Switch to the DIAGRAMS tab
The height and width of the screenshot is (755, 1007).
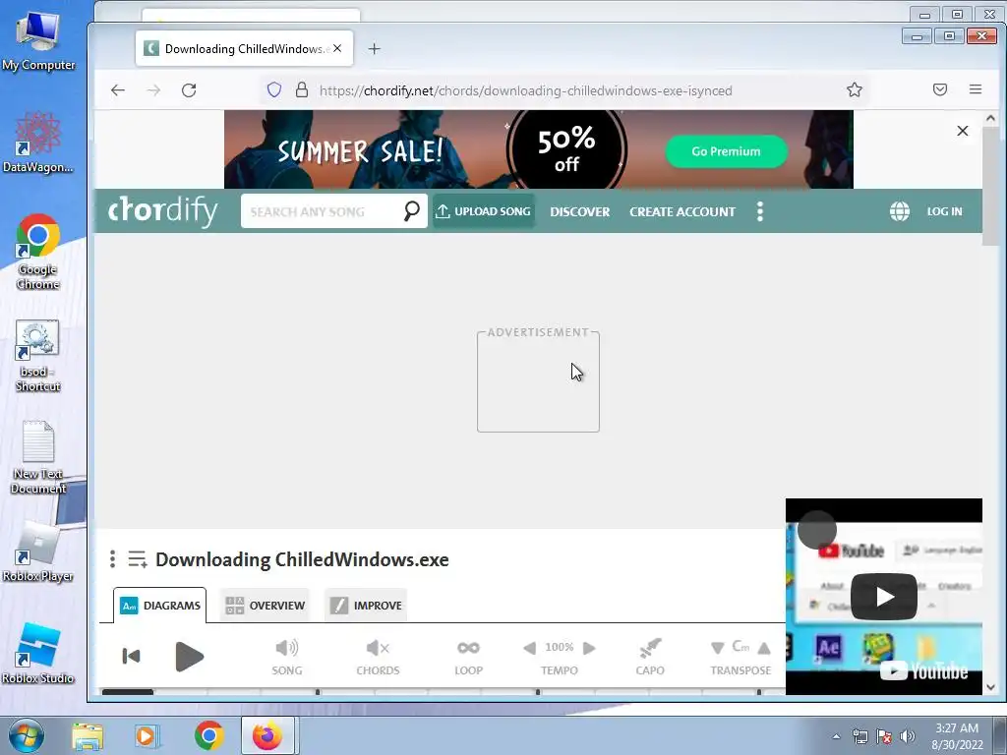pos(160,606)
